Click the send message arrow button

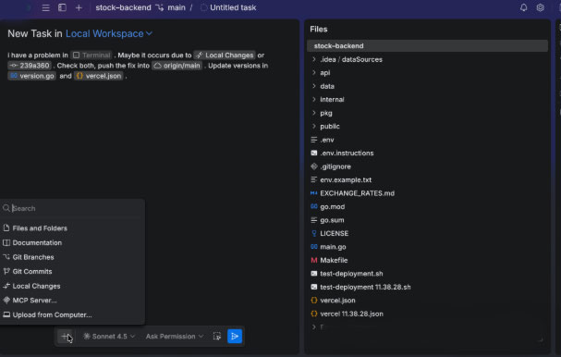coord(235,337)
